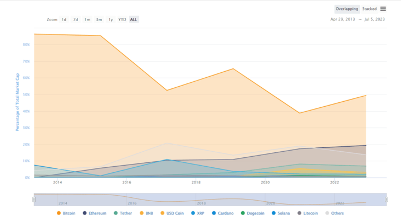
Task: Click the Bitcoin line low point near 2021
Action: pyautogui.click(x=300, y=113)
